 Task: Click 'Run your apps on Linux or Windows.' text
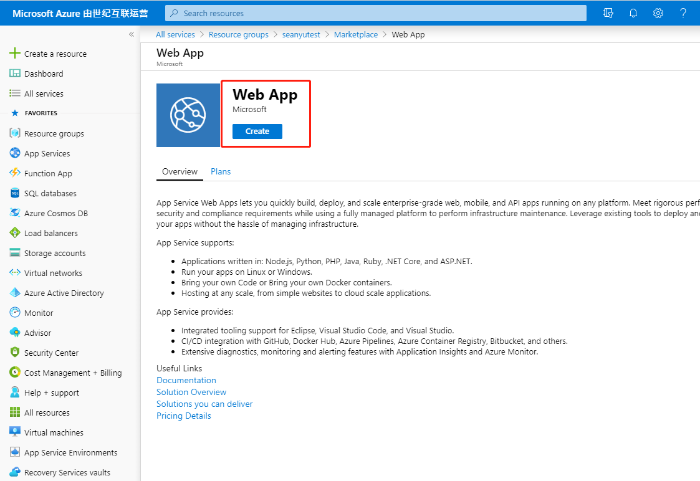pos(247,272)
